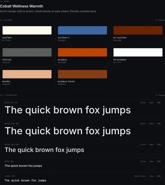Viewport: 165px width, 185px height.
Task: Click the "primary" token name label
Action: (x=62, y=60)
